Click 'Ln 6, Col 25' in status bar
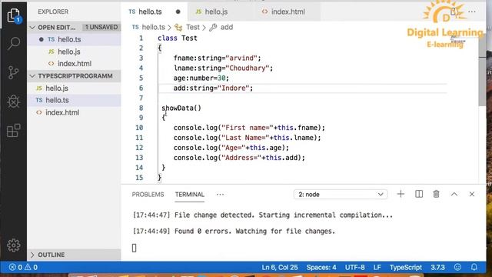Image resolution: width=492 pixels, height=277 pixels. (x=280, y=267)
